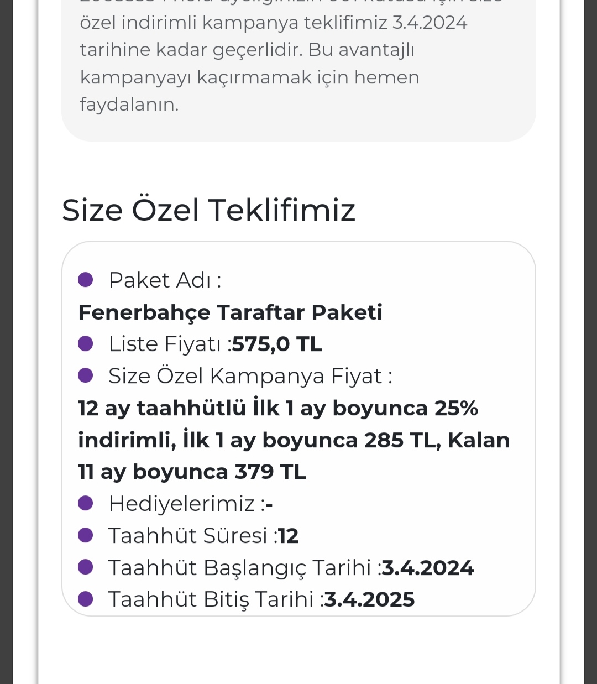Click the purple bullet beside Hediyelerimiz
597x684 pixels.
coord(86,504)
